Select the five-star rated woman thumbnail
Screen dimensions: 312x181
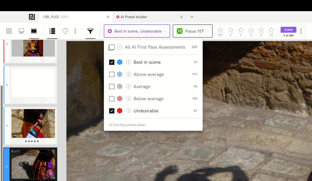pos(33,123)
